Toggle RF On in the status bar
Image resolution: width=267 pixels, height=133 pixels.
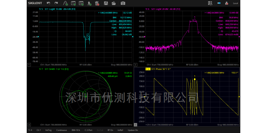point(110,130)
